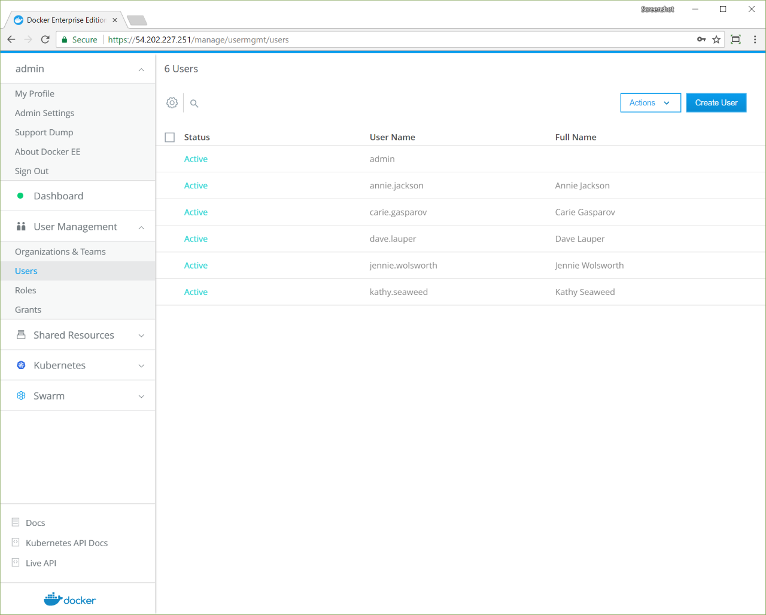The width and height of the screenshot is (766, 615).
Task: Click the Shared Resources icon
Action: (x=21, y=335)
